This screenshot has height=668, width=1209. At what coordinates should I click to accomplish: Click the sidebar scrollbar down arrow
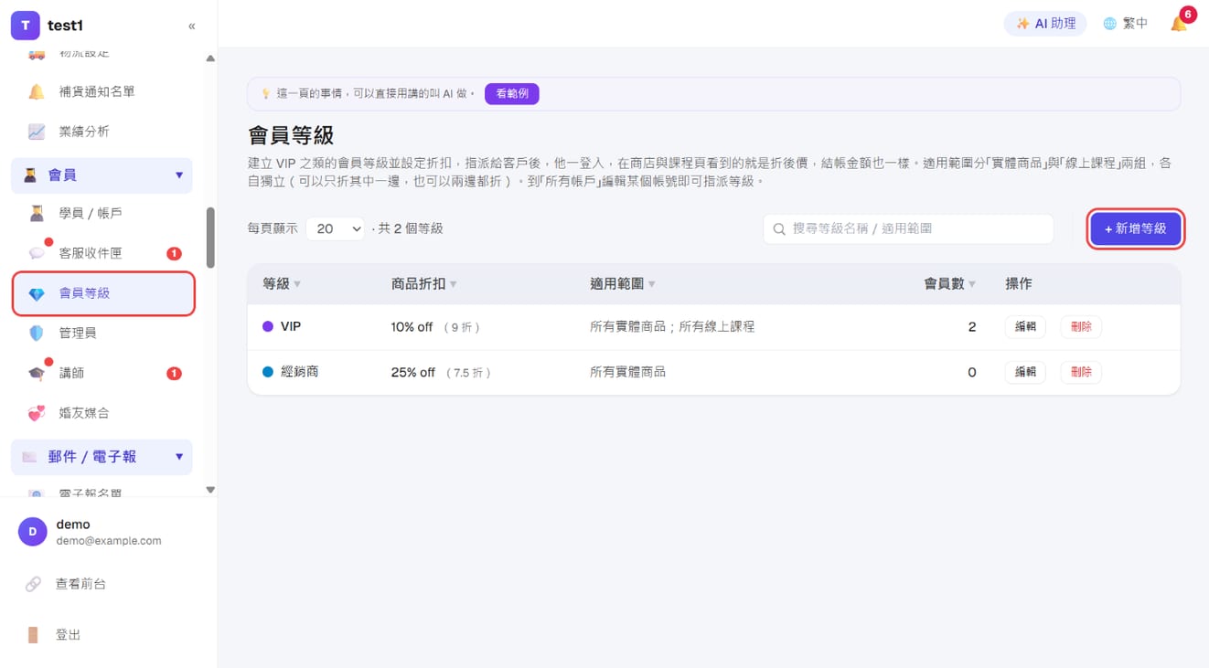coord(210,490)
